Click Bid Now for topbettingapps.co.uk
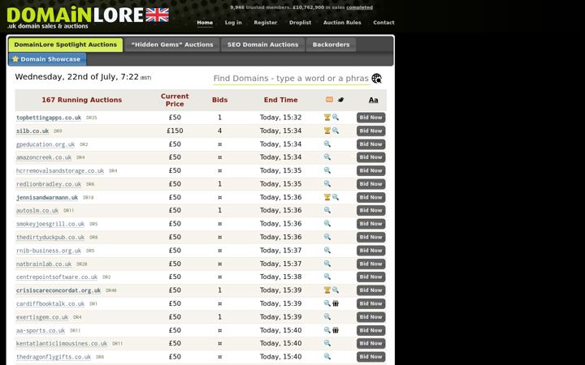The image size is (585, 365). 370,118
